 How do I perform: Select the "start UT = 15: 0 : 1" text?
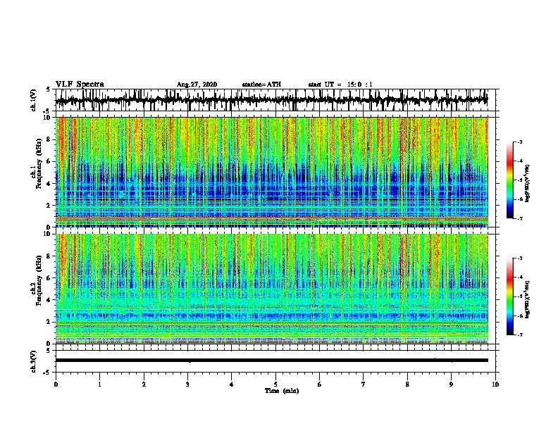[340, 85]
